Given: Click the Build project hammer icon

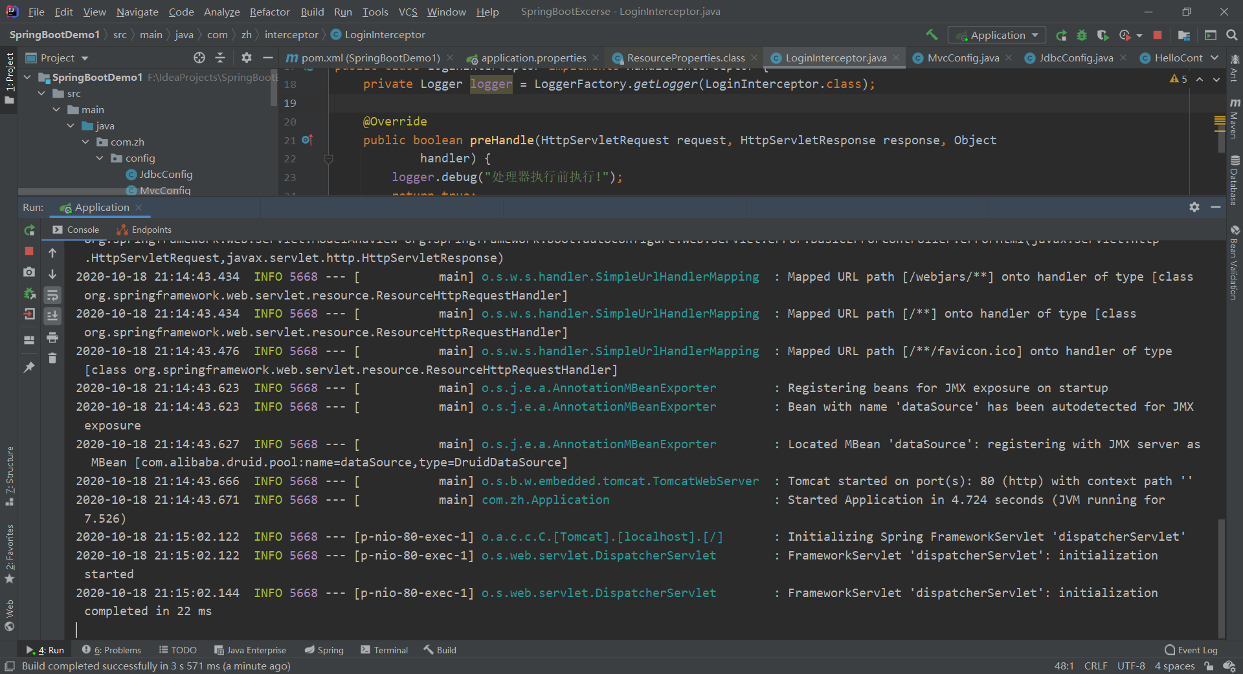Looking at the screenshot, I should [x=932, y=35].
